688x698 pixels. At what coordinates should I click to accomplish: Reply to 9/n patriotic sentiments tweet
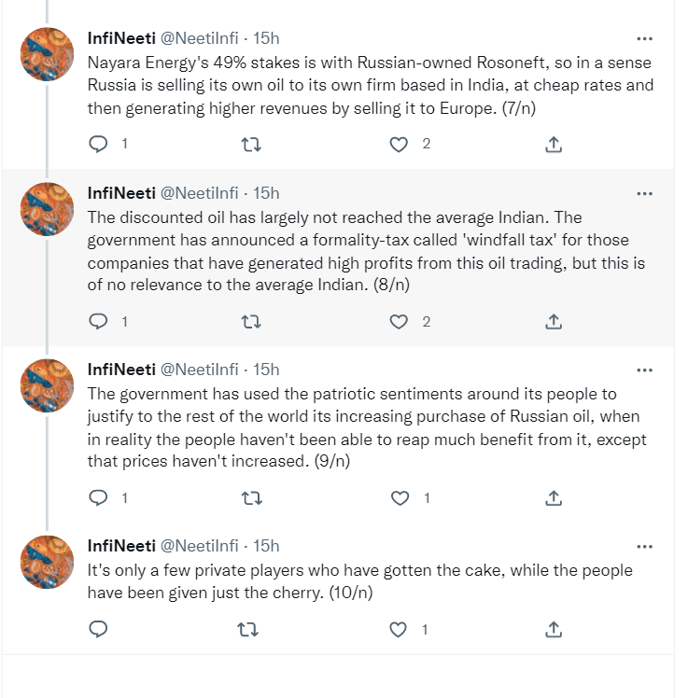tap(98, 497)
